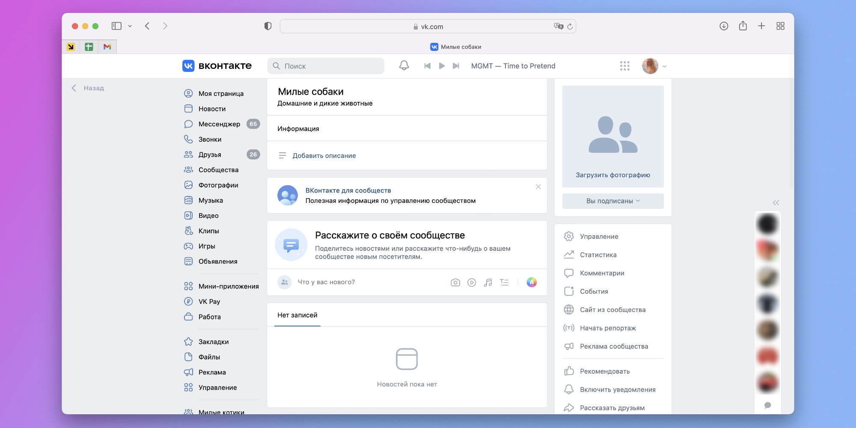
Task: Play the MGMT track
Action: coord(442,66)
